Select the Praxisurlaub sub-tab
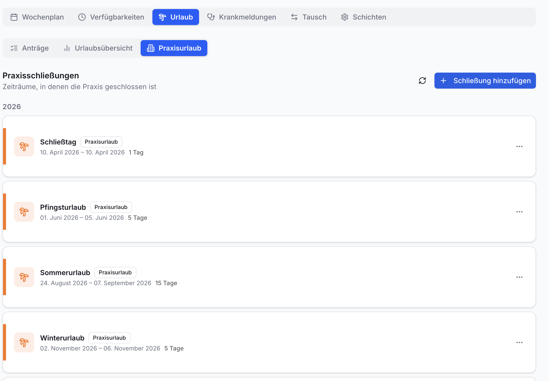 tap(174, 48)
